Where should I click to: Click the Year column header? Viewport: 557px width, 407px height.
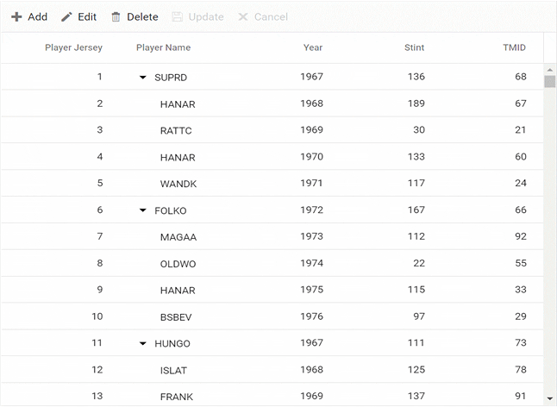pyautogui.click(x=312, y=47)
